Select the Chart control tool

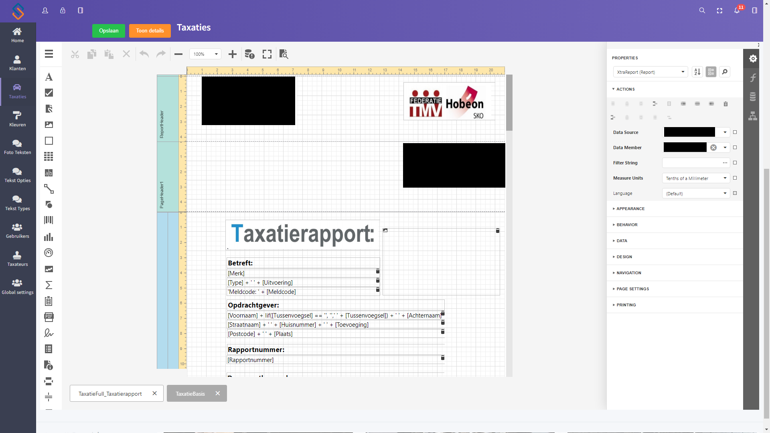[x=49, y=237]
